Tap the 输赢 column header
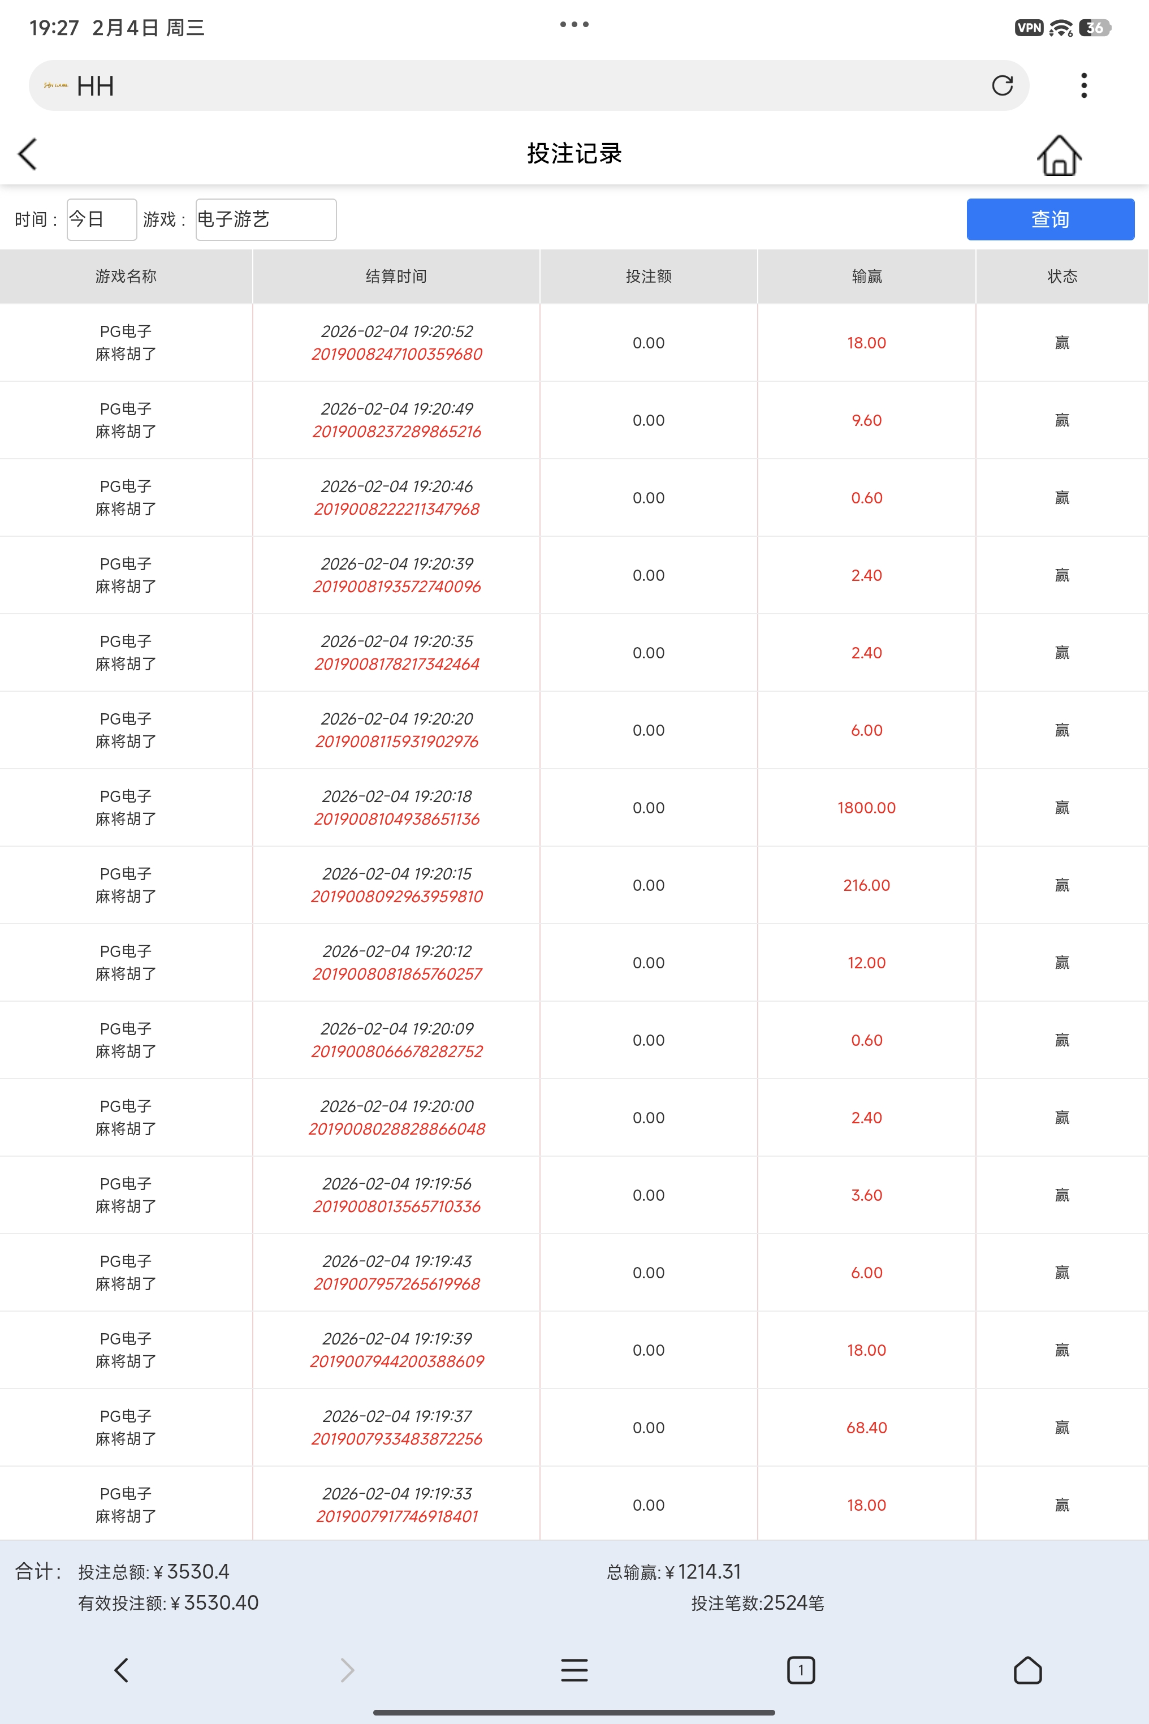Image resolution: width=1149 pixels, height=1724 pixels. click(x=866, y=277)
